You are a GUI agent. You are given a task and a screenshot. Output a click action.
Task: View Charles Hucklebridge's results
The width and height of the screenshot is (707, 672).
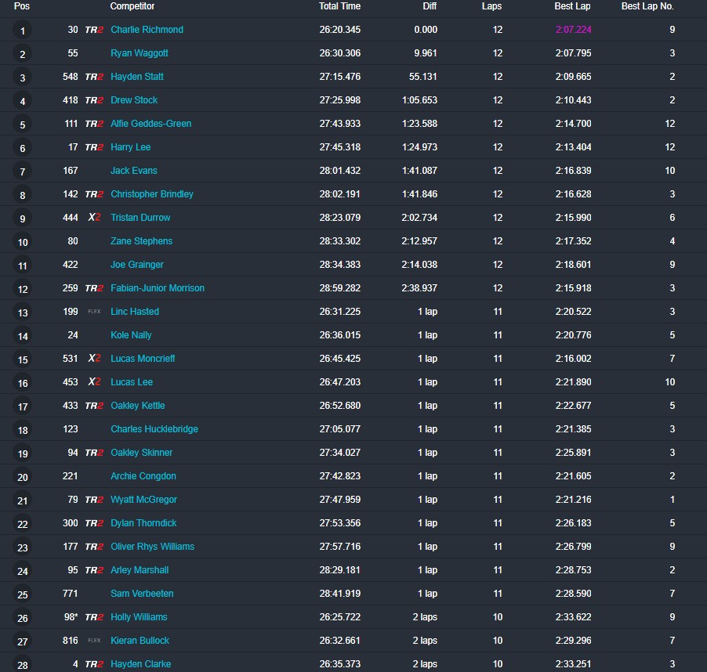pos(154,429)
